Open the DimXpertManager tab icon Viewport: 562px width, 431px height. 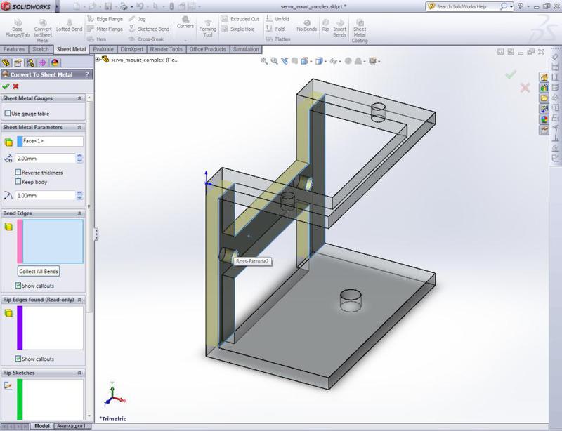tap(43, 62)
